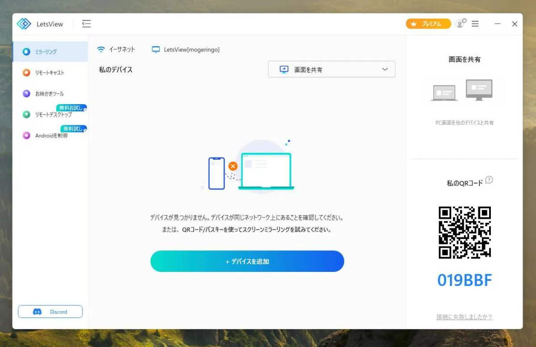Click the 私のQRコード label
The width and height of the screenshot is (536, 347).
(x=465, y=183)
